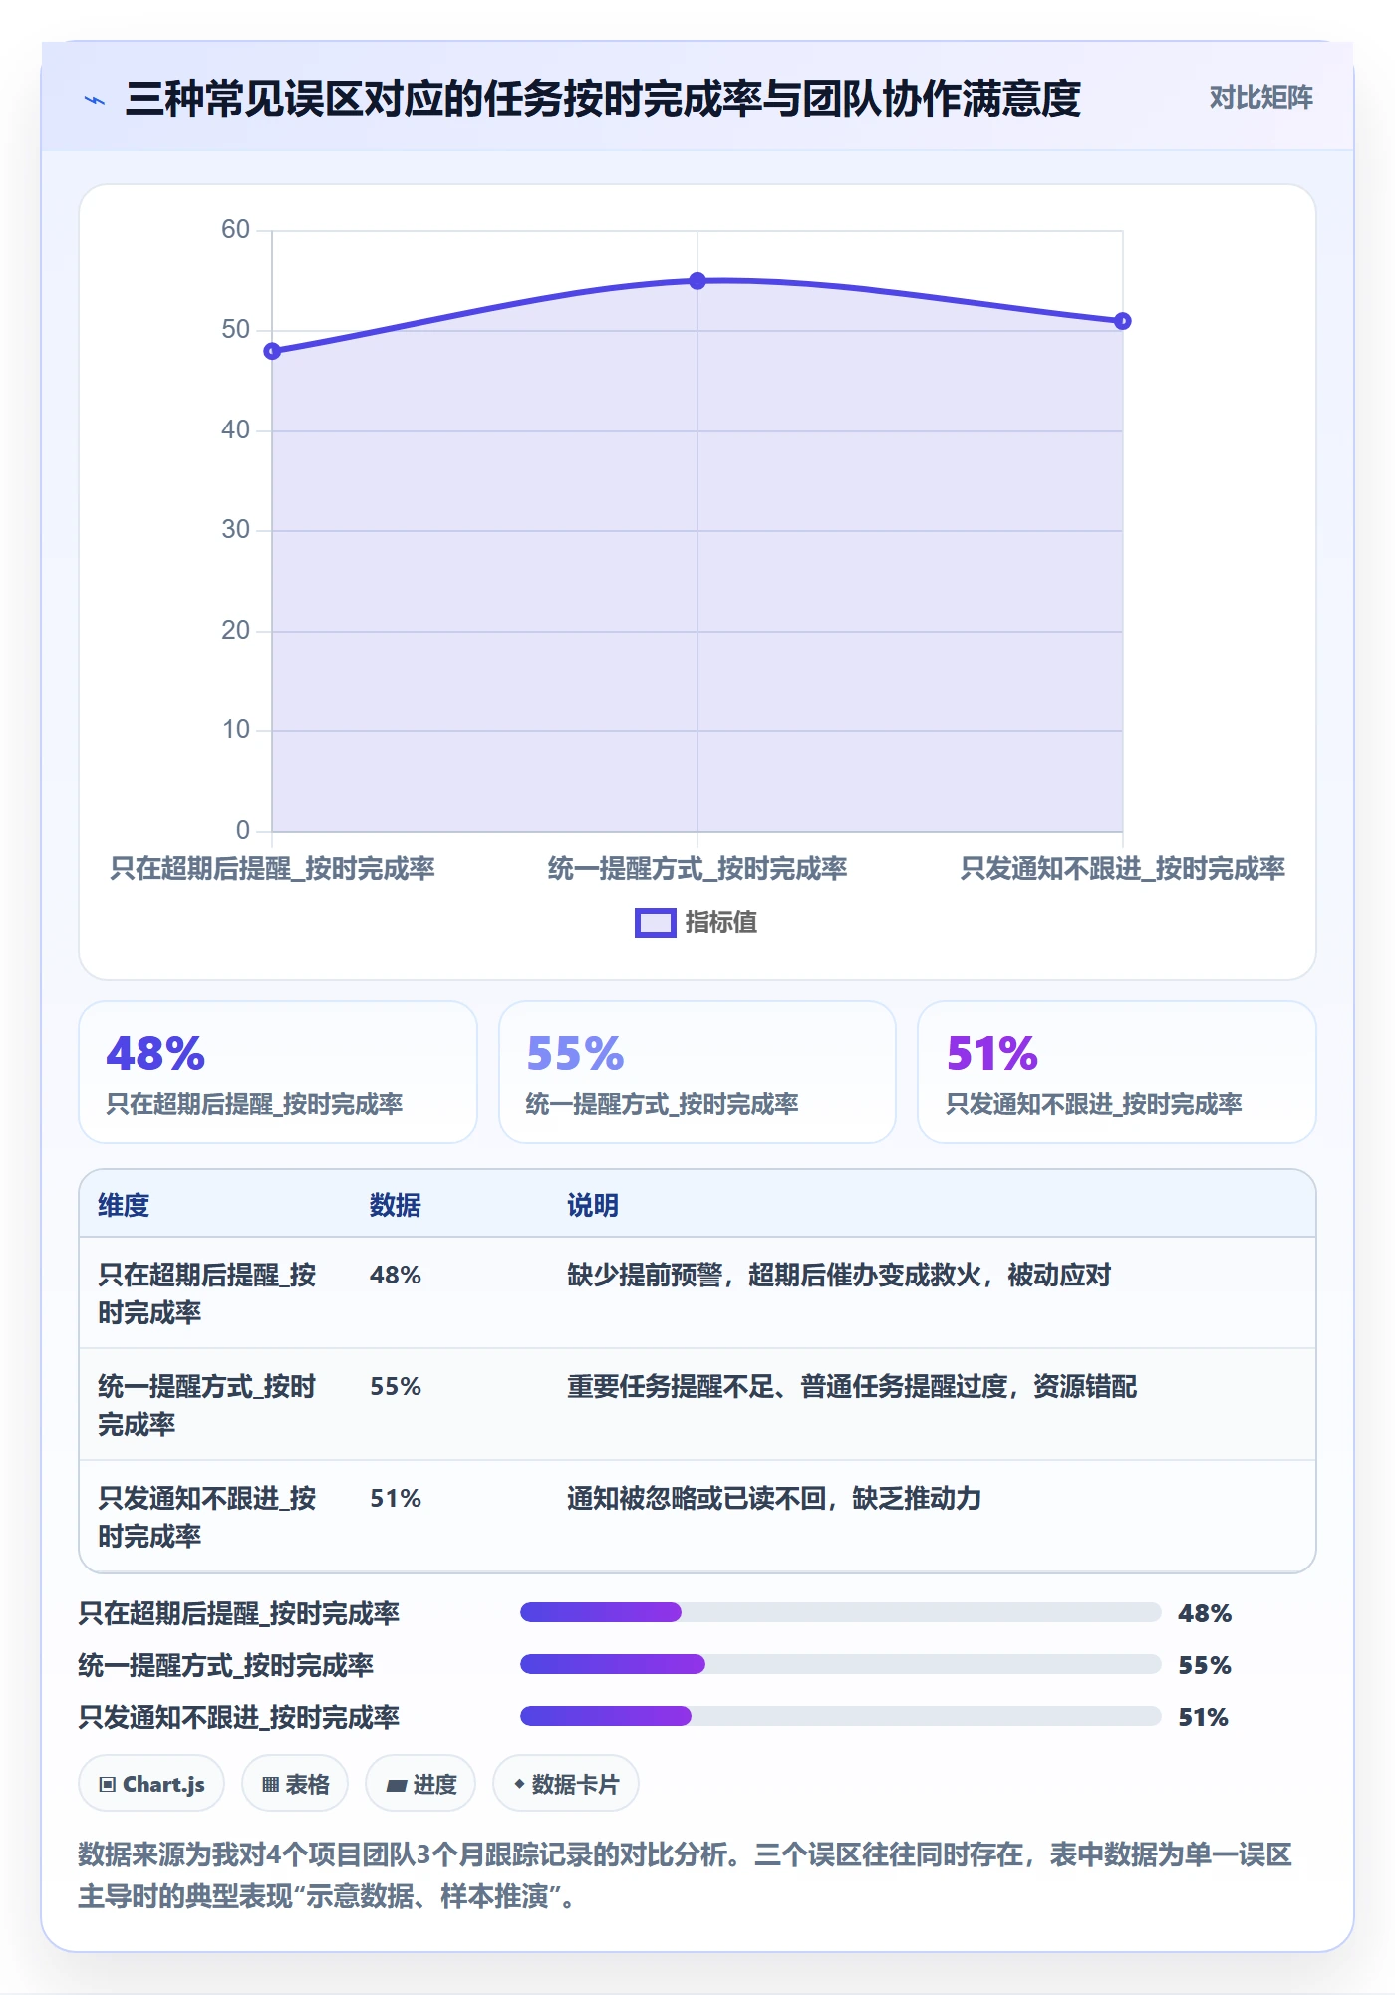The image size is (1395, 1995).
Task: Click x-axis label 统一提醒方式_按时完成率
Action: pos(697,869)
